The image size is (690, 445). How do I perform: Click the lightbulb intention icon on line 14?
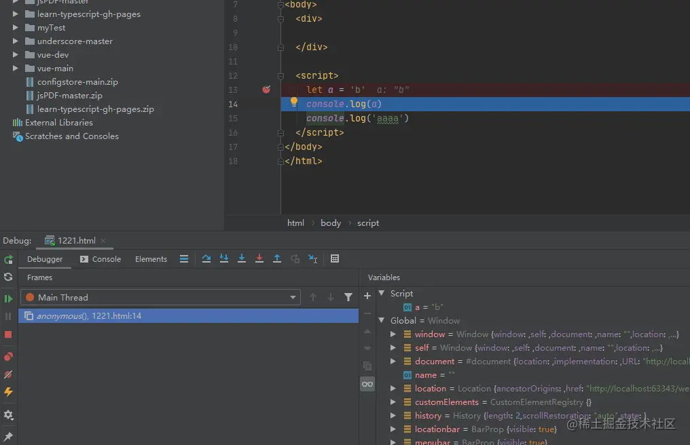pyautogui.click(x=294, y=102)
